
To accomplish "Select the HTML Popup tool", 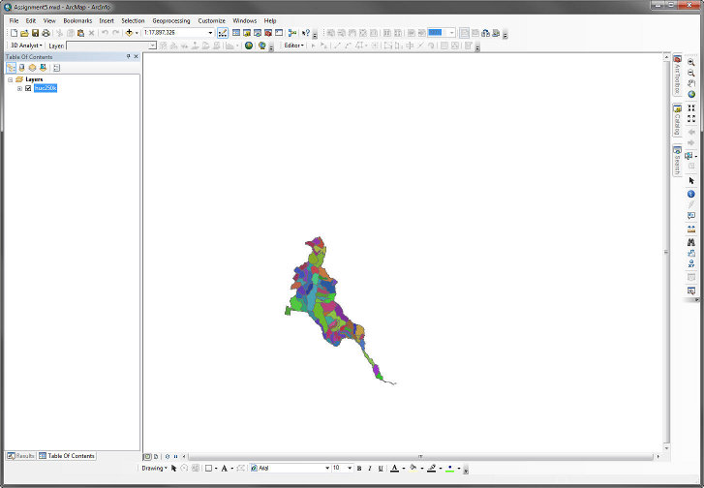I will [x=691, y=216].
